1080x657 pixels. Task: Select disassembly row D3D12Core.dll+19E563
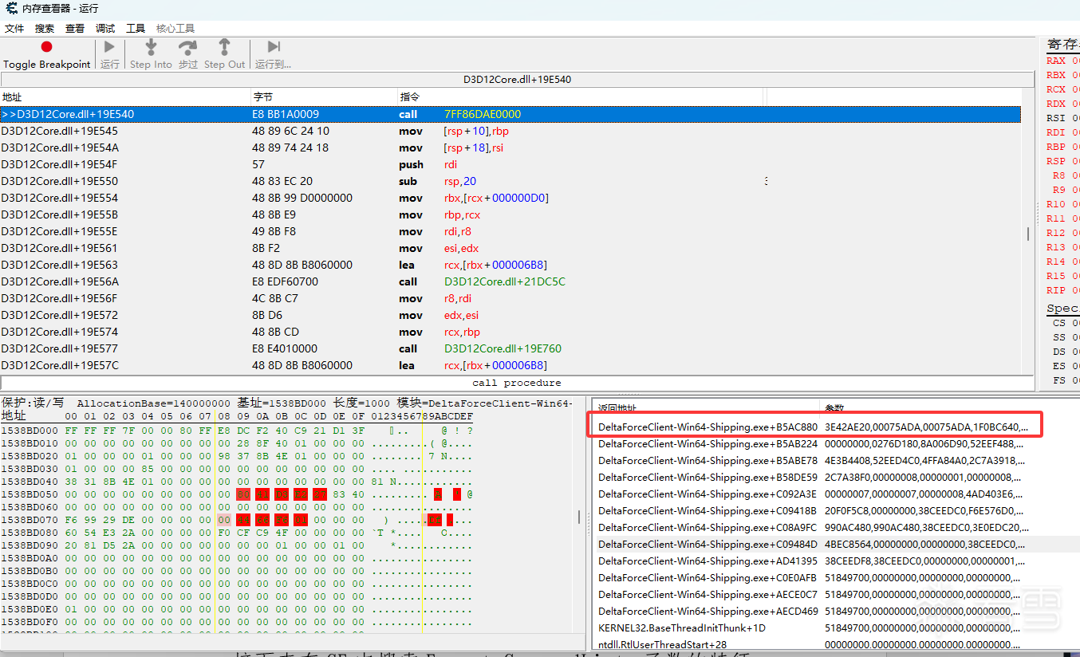click(510, 265)
